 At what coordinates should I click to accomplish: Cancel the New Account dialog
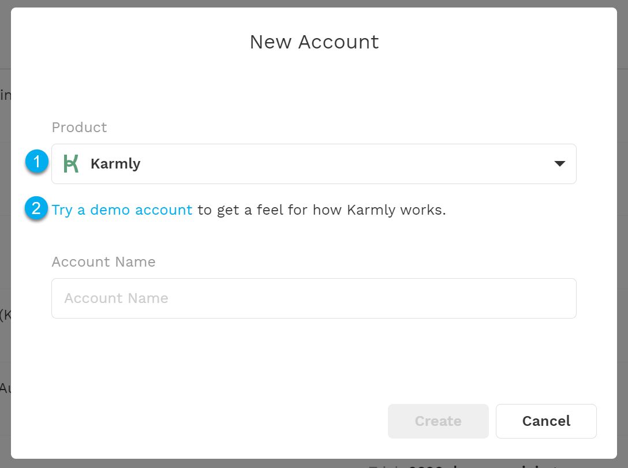546,421
